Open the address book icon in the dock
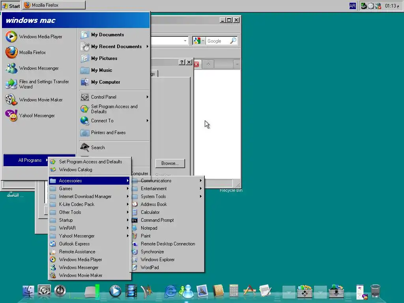 [218, 291]
